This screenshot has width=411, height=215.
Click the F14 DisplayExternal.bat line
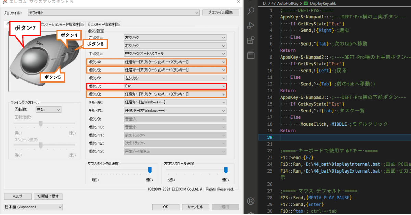pos(345,171)
